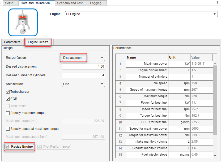Screen dimensions: 221x163
Task: Click the Number of cylinders cell
Action: (x=147, y=77)
